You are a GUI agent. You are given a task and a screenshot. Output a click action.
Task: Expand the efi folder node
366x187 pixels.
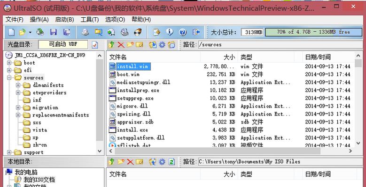click(9, 70)
